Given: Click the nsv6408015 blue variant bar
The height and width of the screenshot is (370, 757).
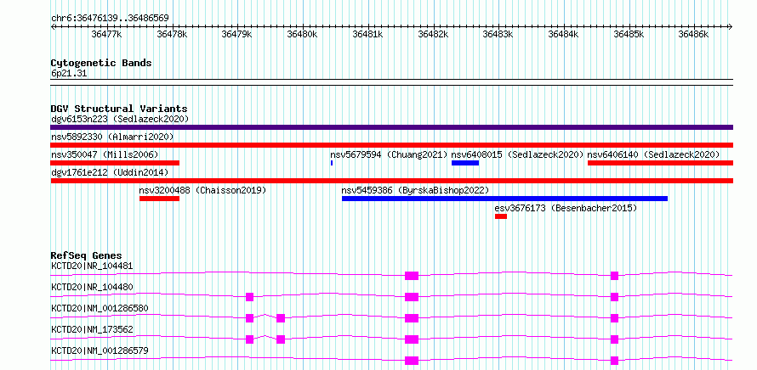Looking at the screenshot, I should pos(465,163).
